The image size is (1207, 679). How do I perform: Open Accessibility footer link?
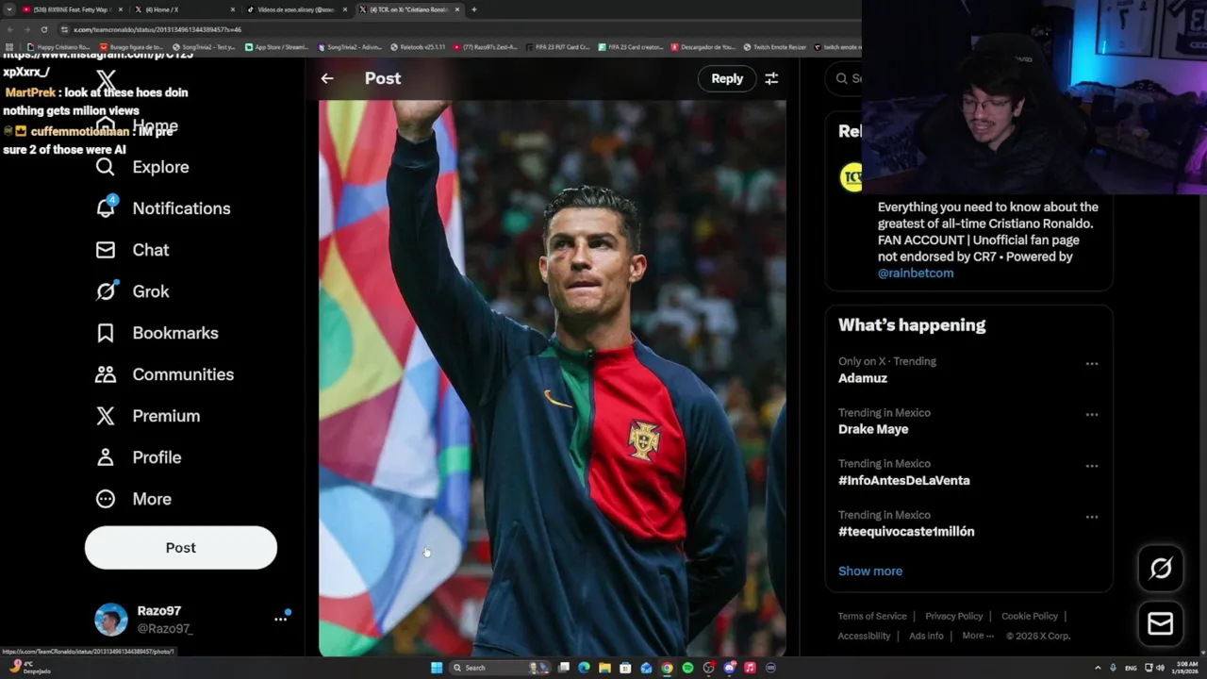click(864, 636)
